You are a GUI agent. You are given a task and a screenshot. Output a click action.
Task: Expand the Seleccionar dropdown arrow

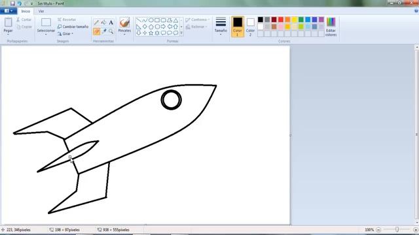pos(46,35)
